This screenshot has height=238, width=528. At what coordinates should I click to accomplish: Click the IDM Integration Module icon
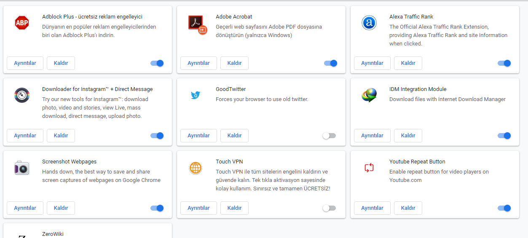(369, 95)
